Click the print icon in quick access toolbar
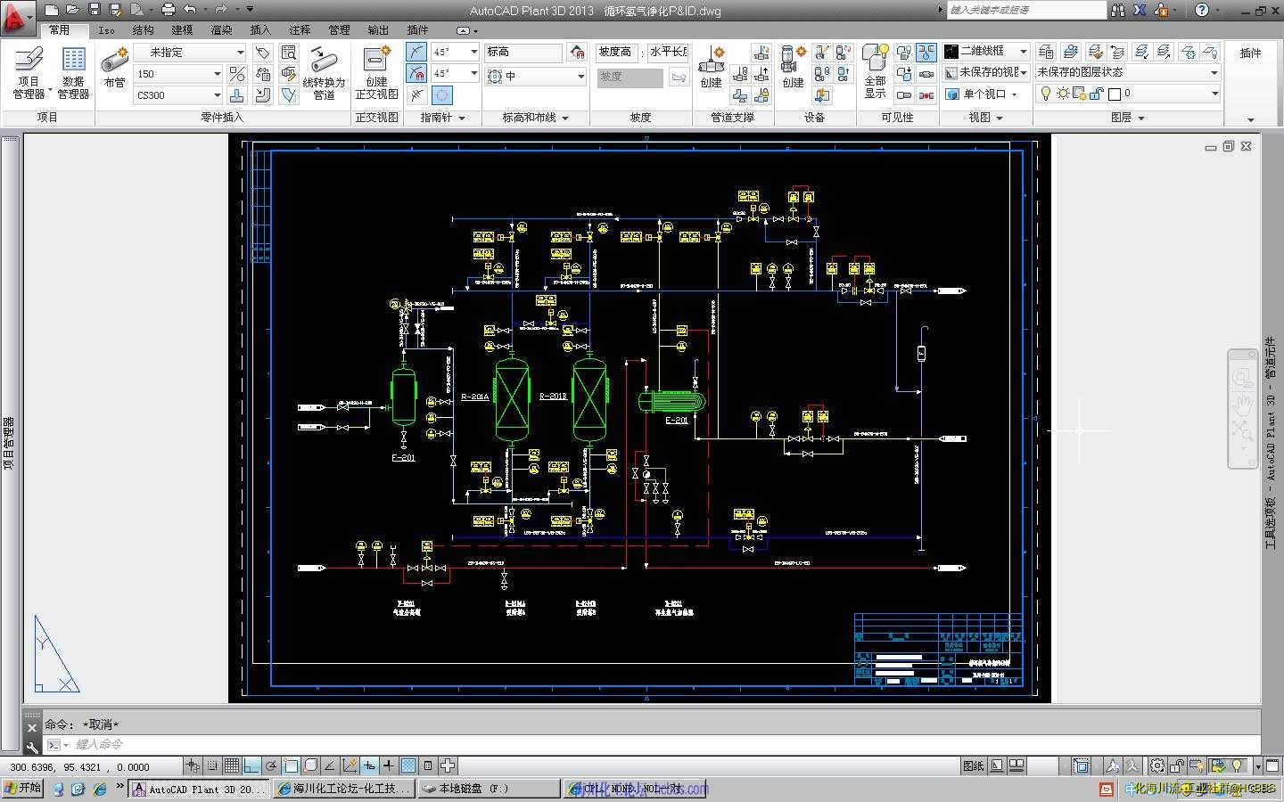This screenshot has height=802, width=1284. pyautogui.click(x=168, y=10)
